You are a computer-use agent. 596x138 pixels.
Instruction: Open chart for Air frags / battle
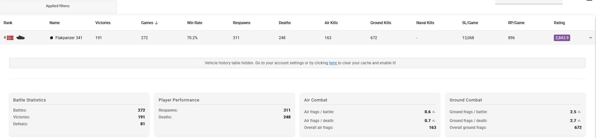[434, 112]
